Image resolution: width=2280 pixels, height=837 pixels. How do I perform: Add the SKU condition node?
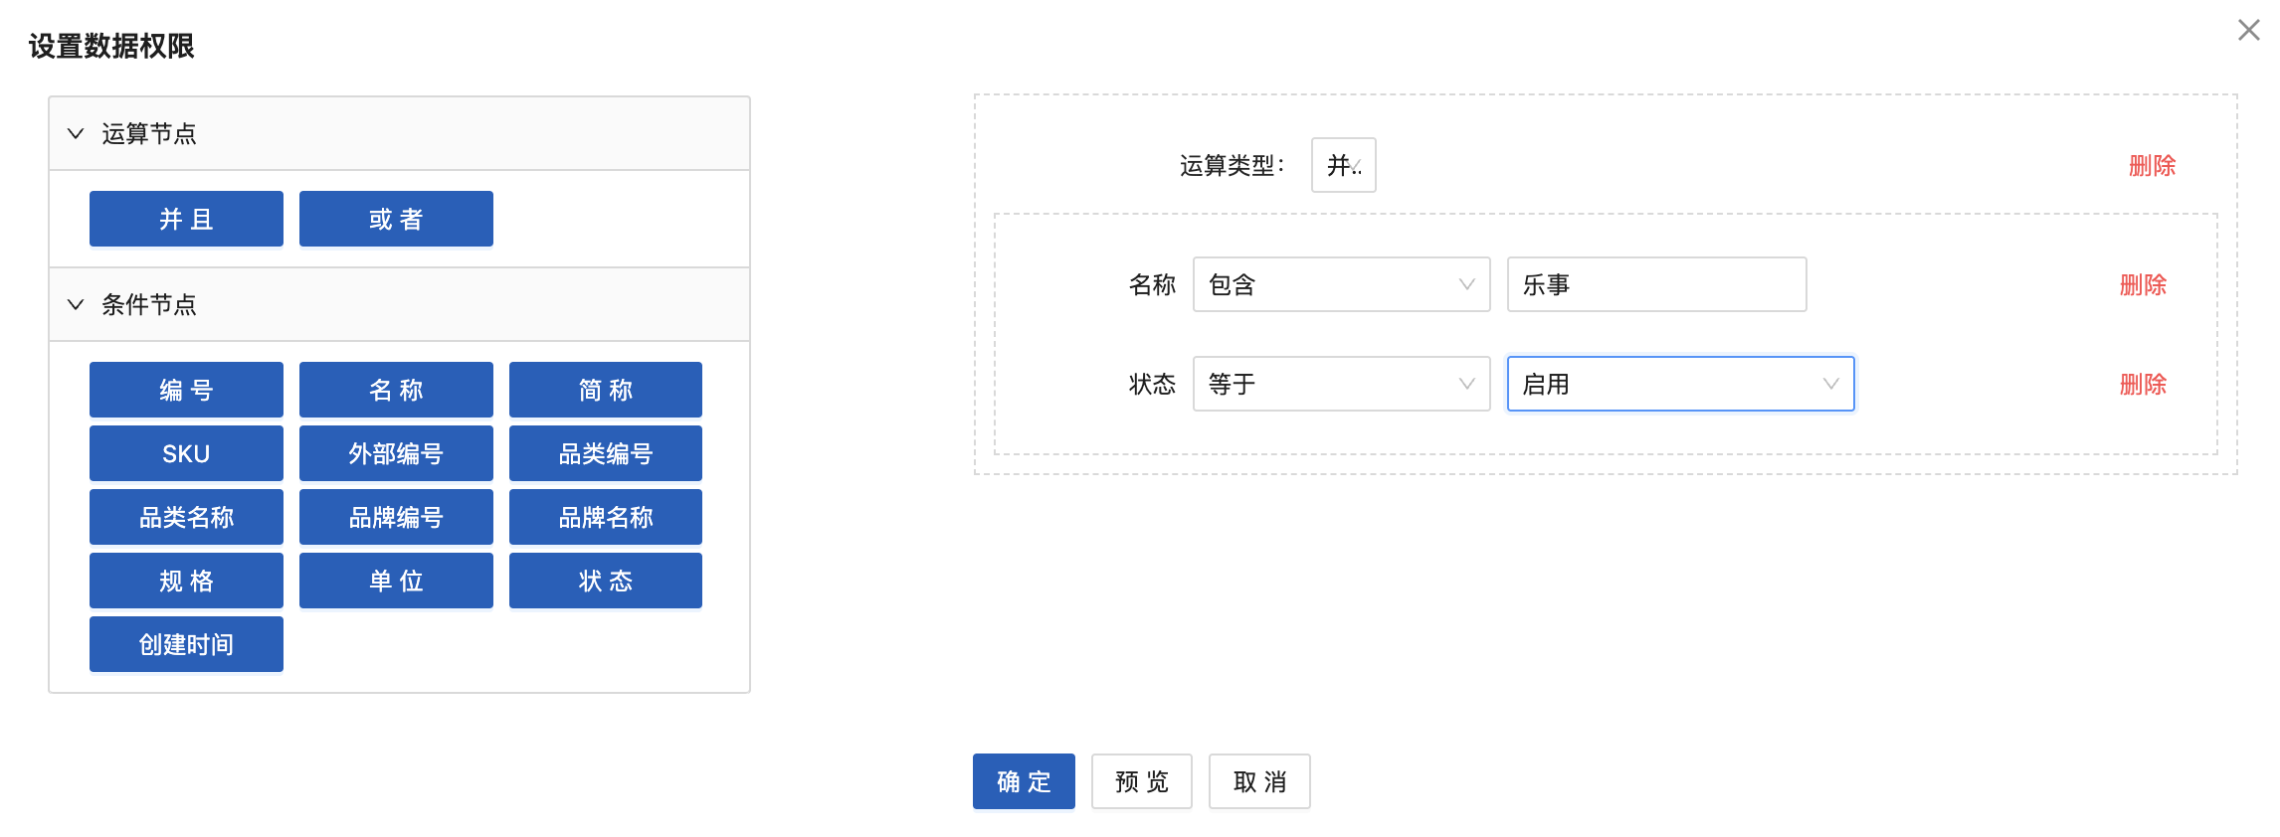pyautogui.click(x=186, y=453)
